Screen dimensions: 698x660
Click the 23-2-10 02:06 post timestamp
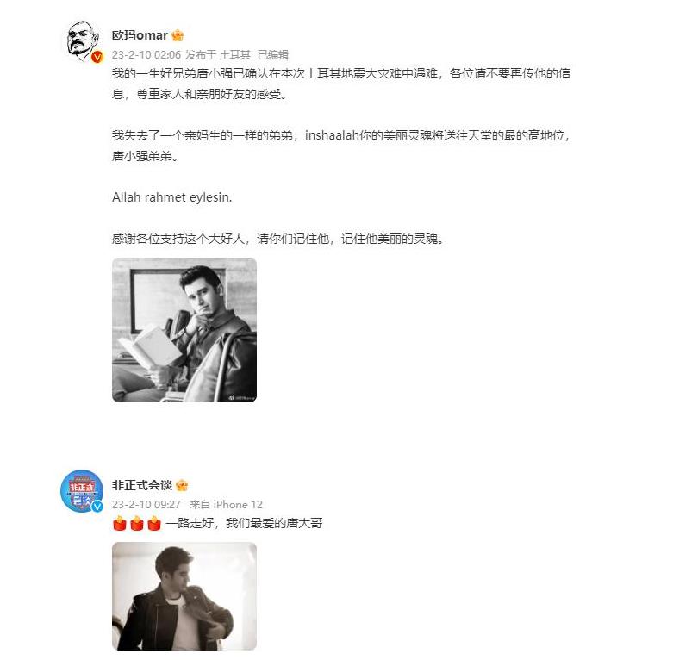coord(146,55)
